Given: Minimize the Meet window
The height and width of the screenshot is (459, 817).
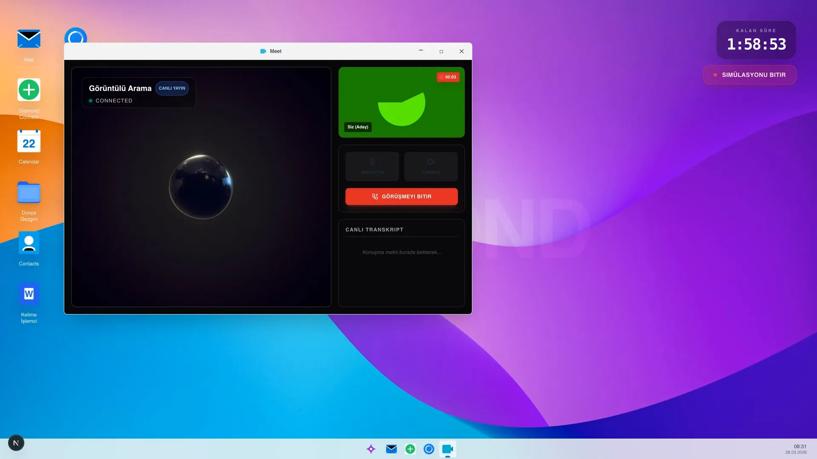Looking at the screenshot, I should [x=421, y=51].
